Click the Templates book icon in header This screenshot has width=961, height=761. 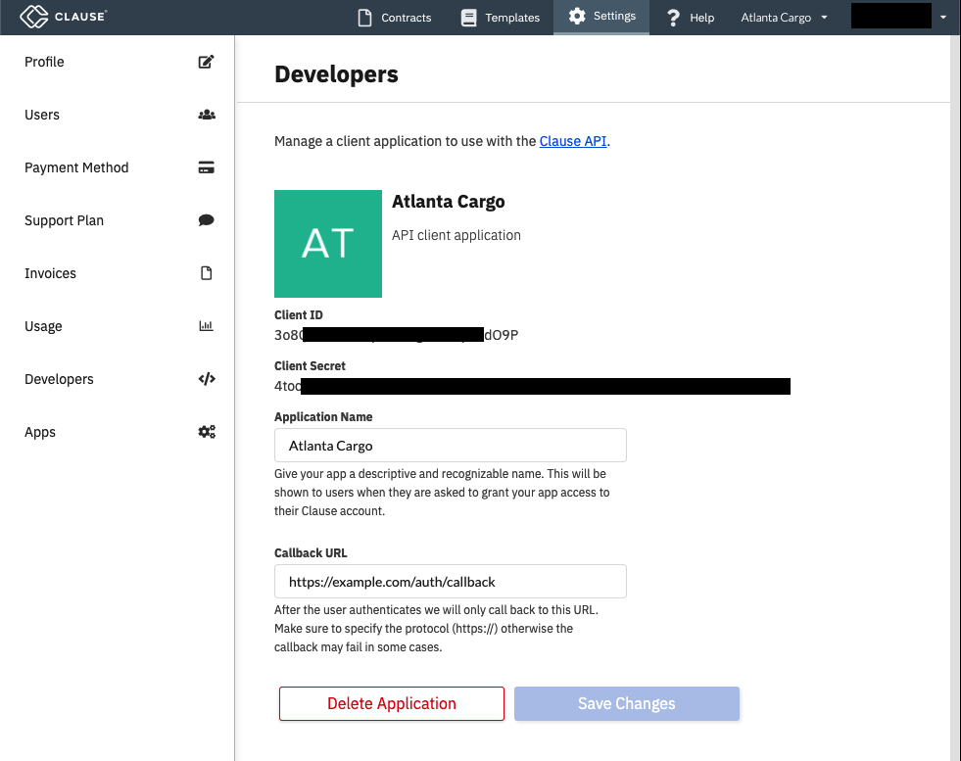[469, 18]
